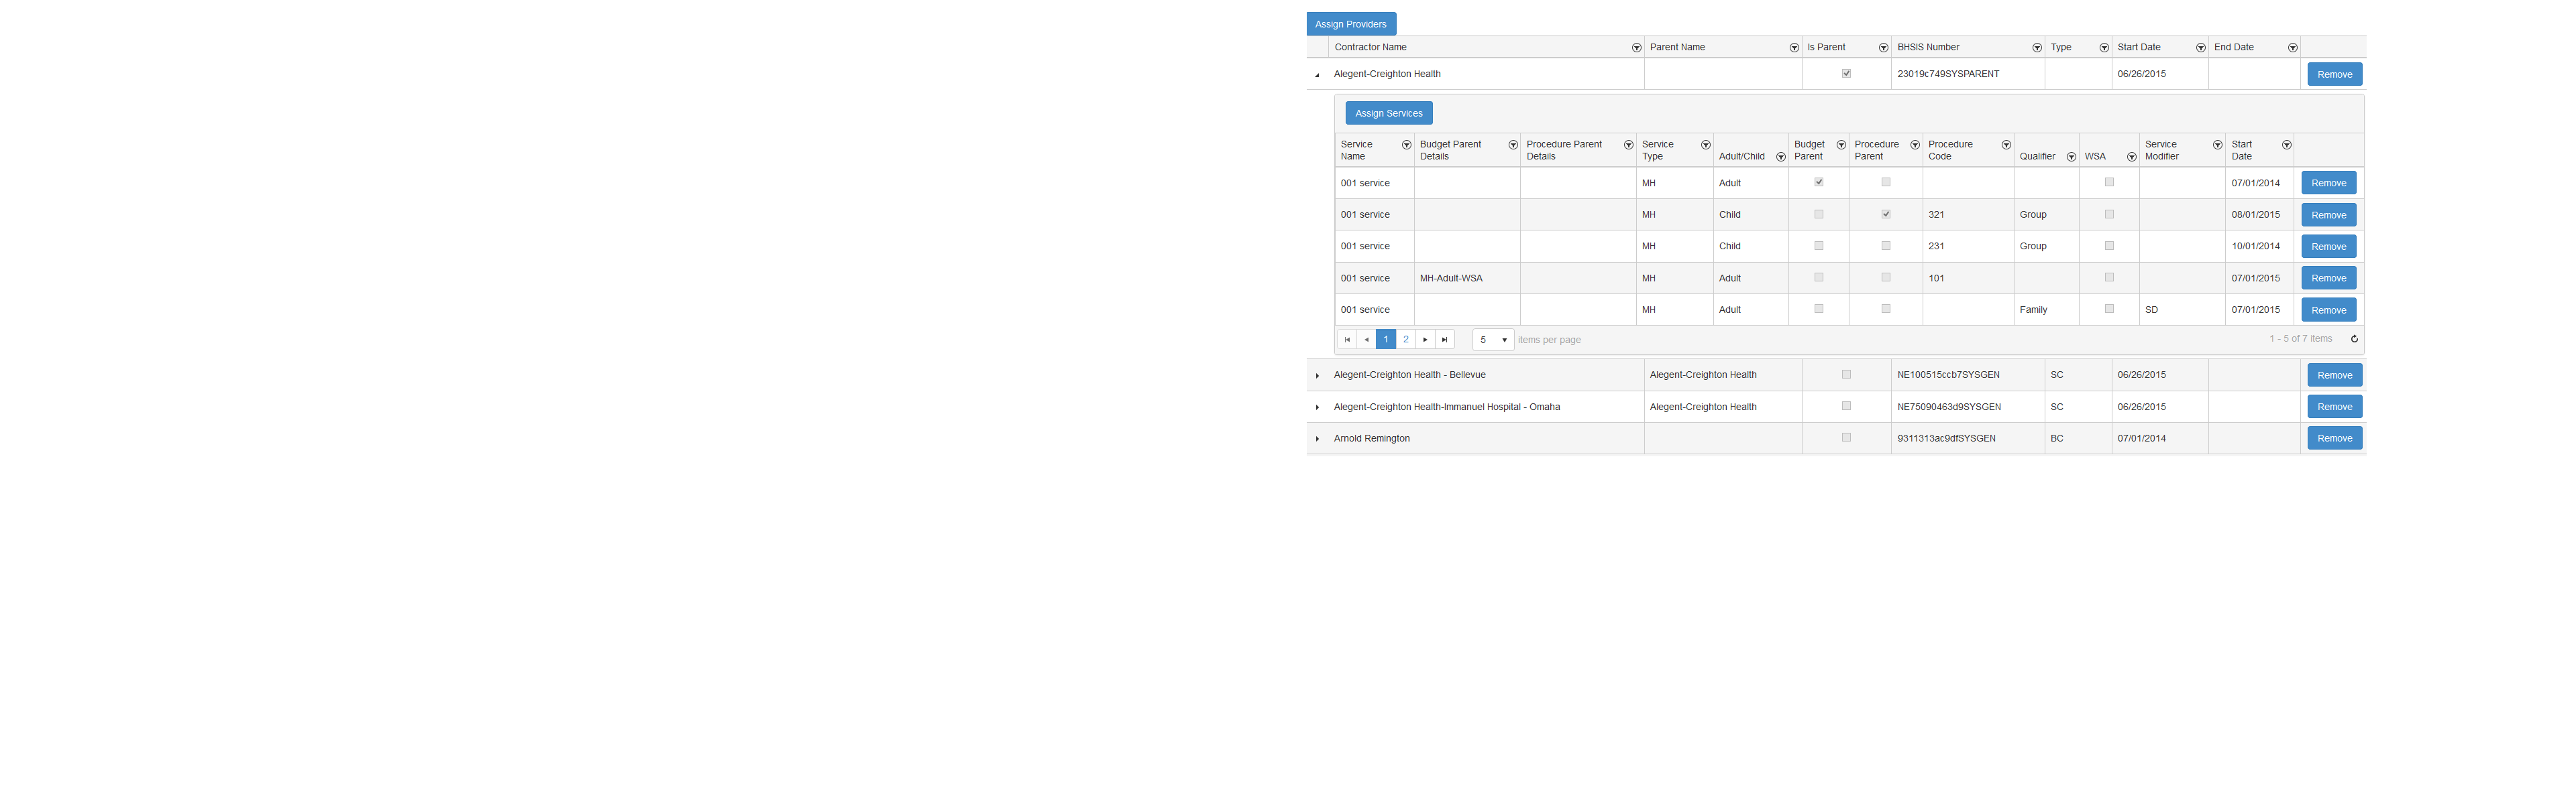This screenshot has height=804, width=2576.
Task: Go to next page of services
Action: coord(1425,340)
